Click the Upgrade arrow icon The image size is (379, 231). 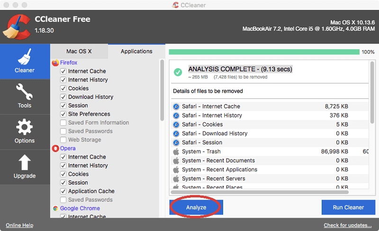point(25,162)
